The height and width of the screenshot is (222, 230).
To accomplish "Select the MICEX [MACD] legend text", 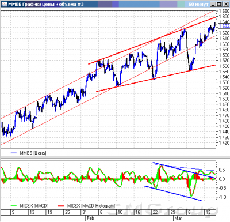I will (34, 206).
